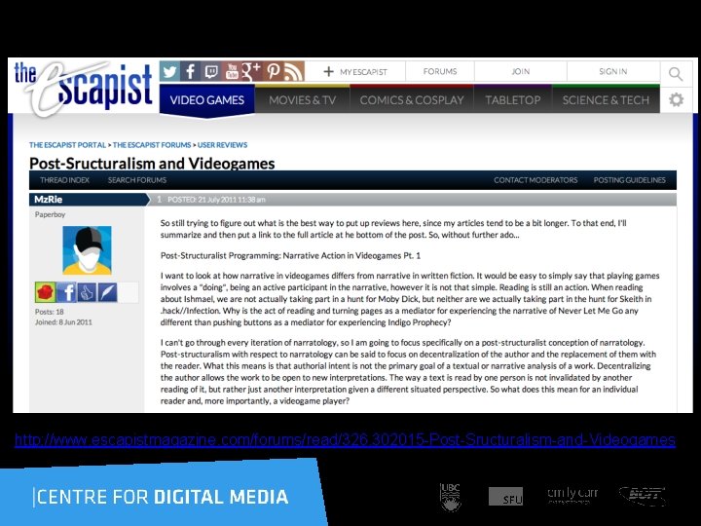701x526 pixels.
Task: Click the 'Posts: 18' text
Action: tap(50, 312)
